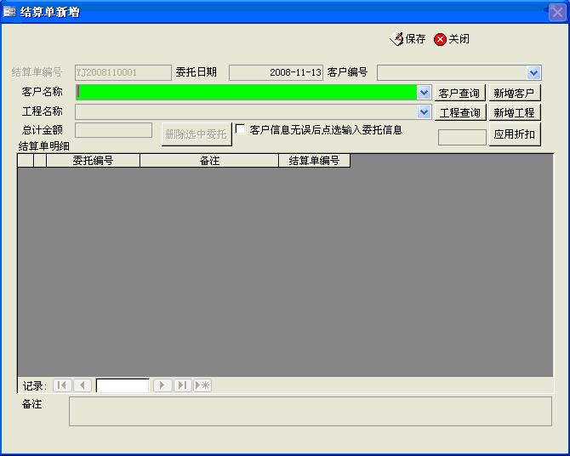Click the new record navigation button
Screen dimensions: 570x456
(x=202, y=385)
